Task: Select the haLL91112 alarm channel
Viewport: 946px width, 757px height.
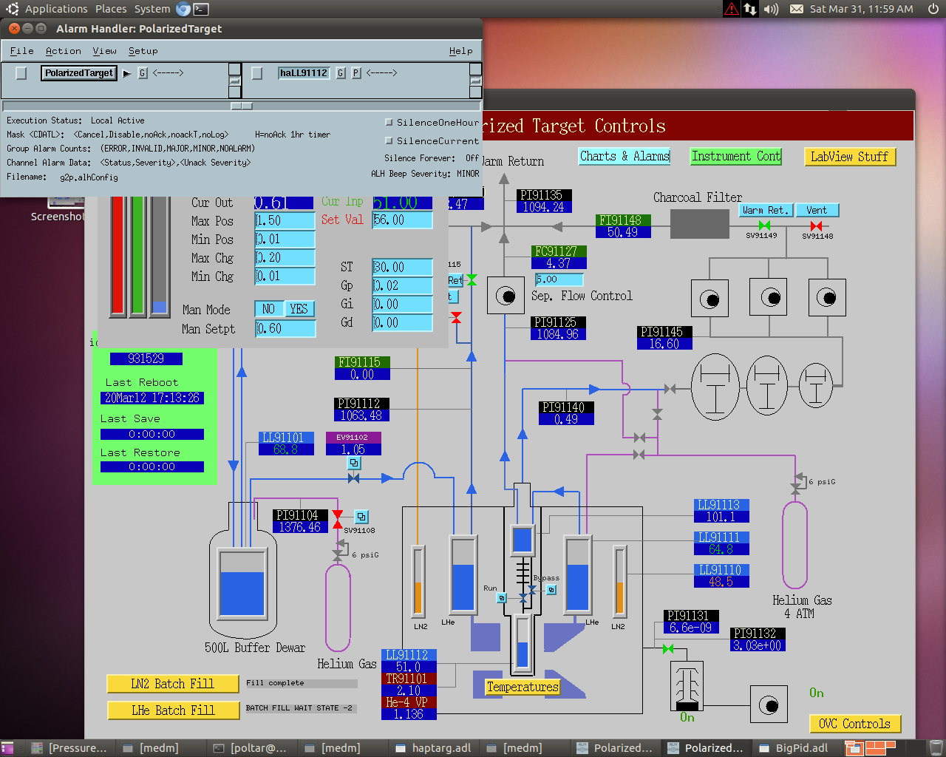Action: coord(304,73)
